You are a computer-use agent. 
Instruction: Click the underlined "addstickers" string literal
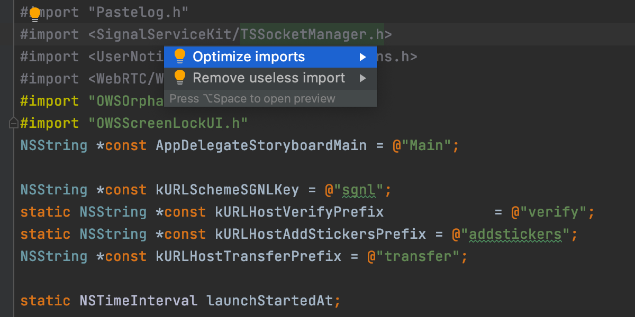(x=515, y=234)
